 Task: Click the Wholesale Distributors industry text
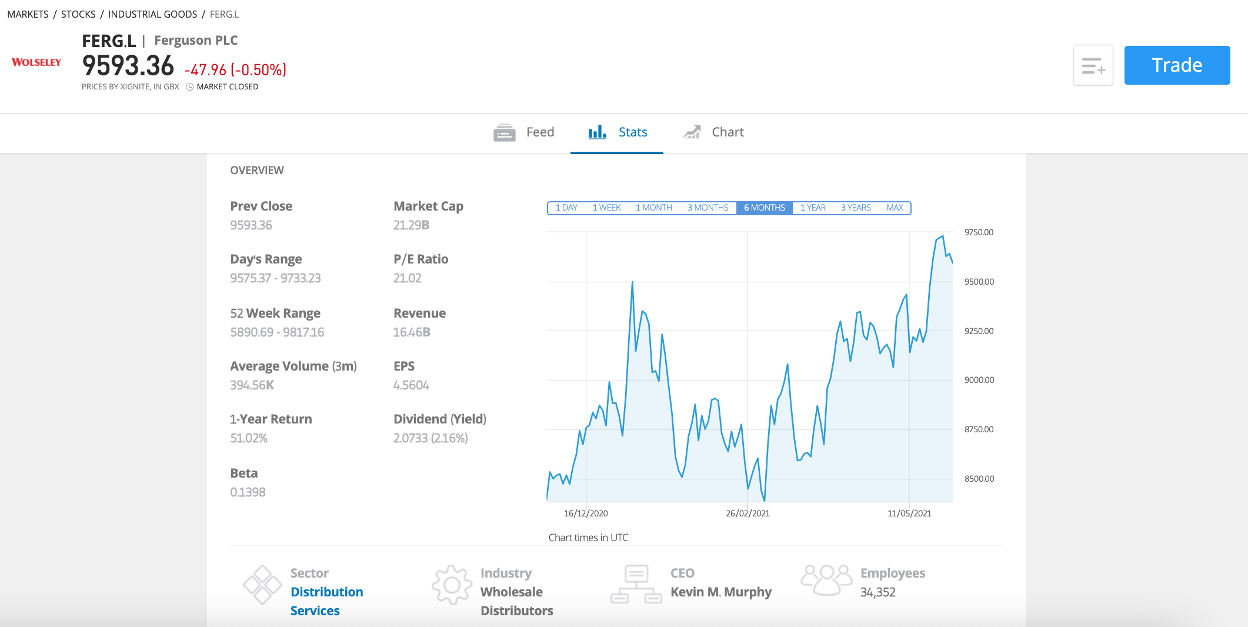517,601
